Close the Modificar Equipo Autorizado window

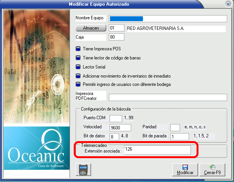pyautogui.click(x=228, y=4)
